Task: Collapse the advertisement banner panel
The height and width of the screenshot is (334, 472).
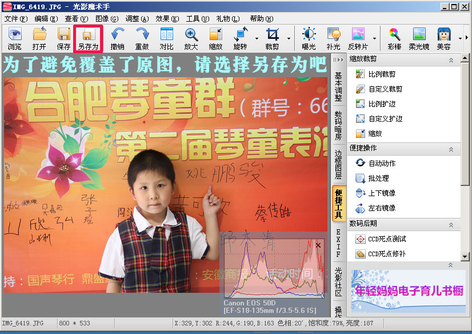Action: click(450, 265)
